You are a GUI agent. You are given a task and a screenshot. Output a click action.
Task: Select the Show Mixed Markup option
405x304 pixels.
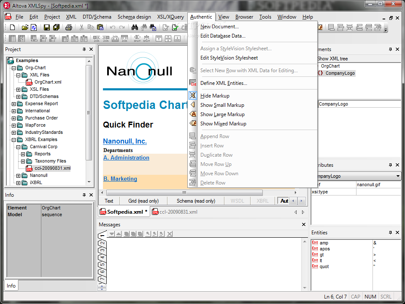(223, 124)
